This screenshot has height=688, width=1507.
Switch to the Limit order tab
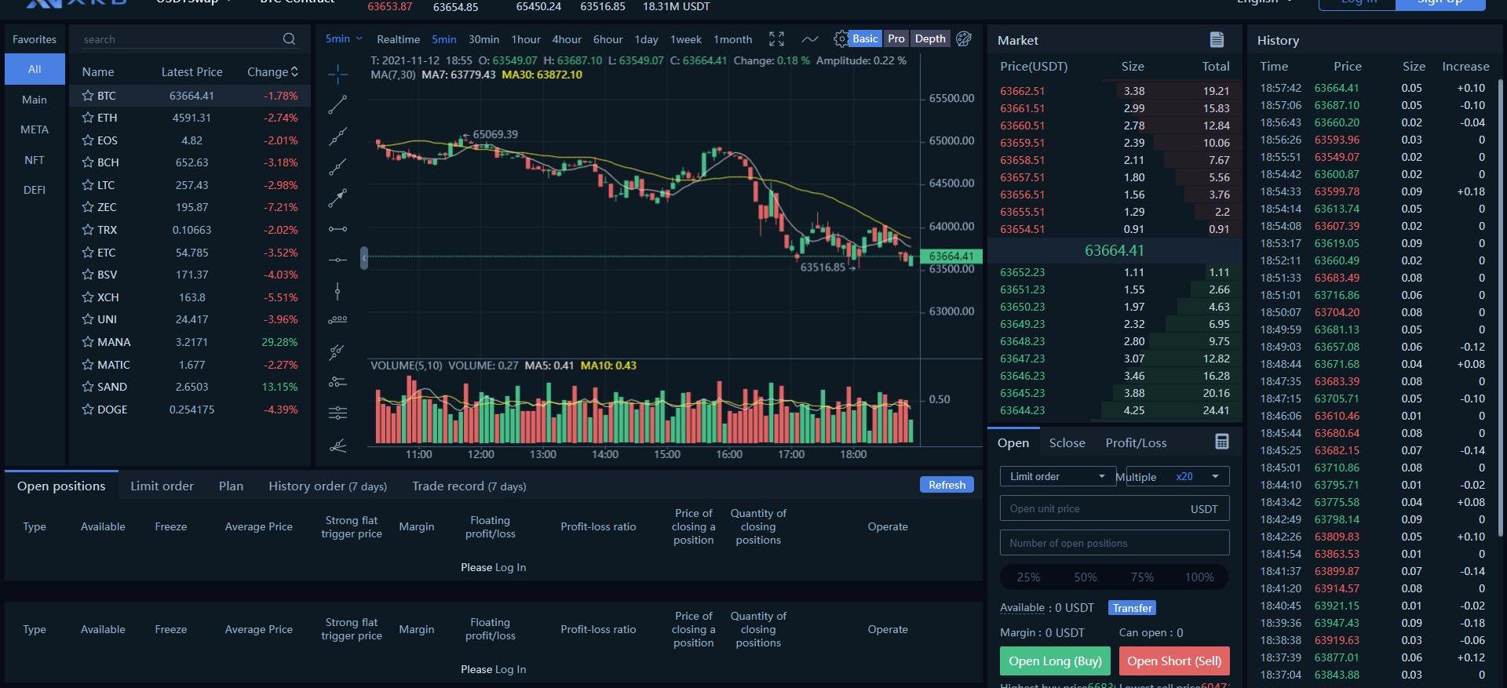(162, 486)
